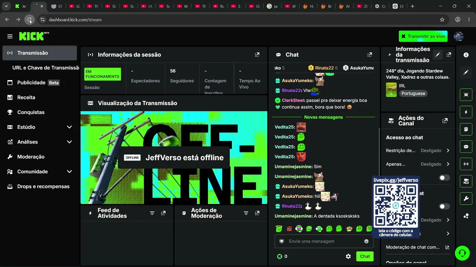Screen dimensions: 476x267
Task: Reload the page
Action: [30, 20]
